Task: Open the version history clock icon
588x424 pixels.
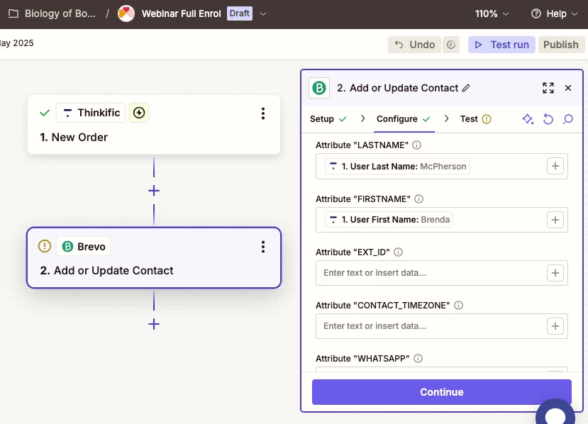Action: tap(451, 45)
